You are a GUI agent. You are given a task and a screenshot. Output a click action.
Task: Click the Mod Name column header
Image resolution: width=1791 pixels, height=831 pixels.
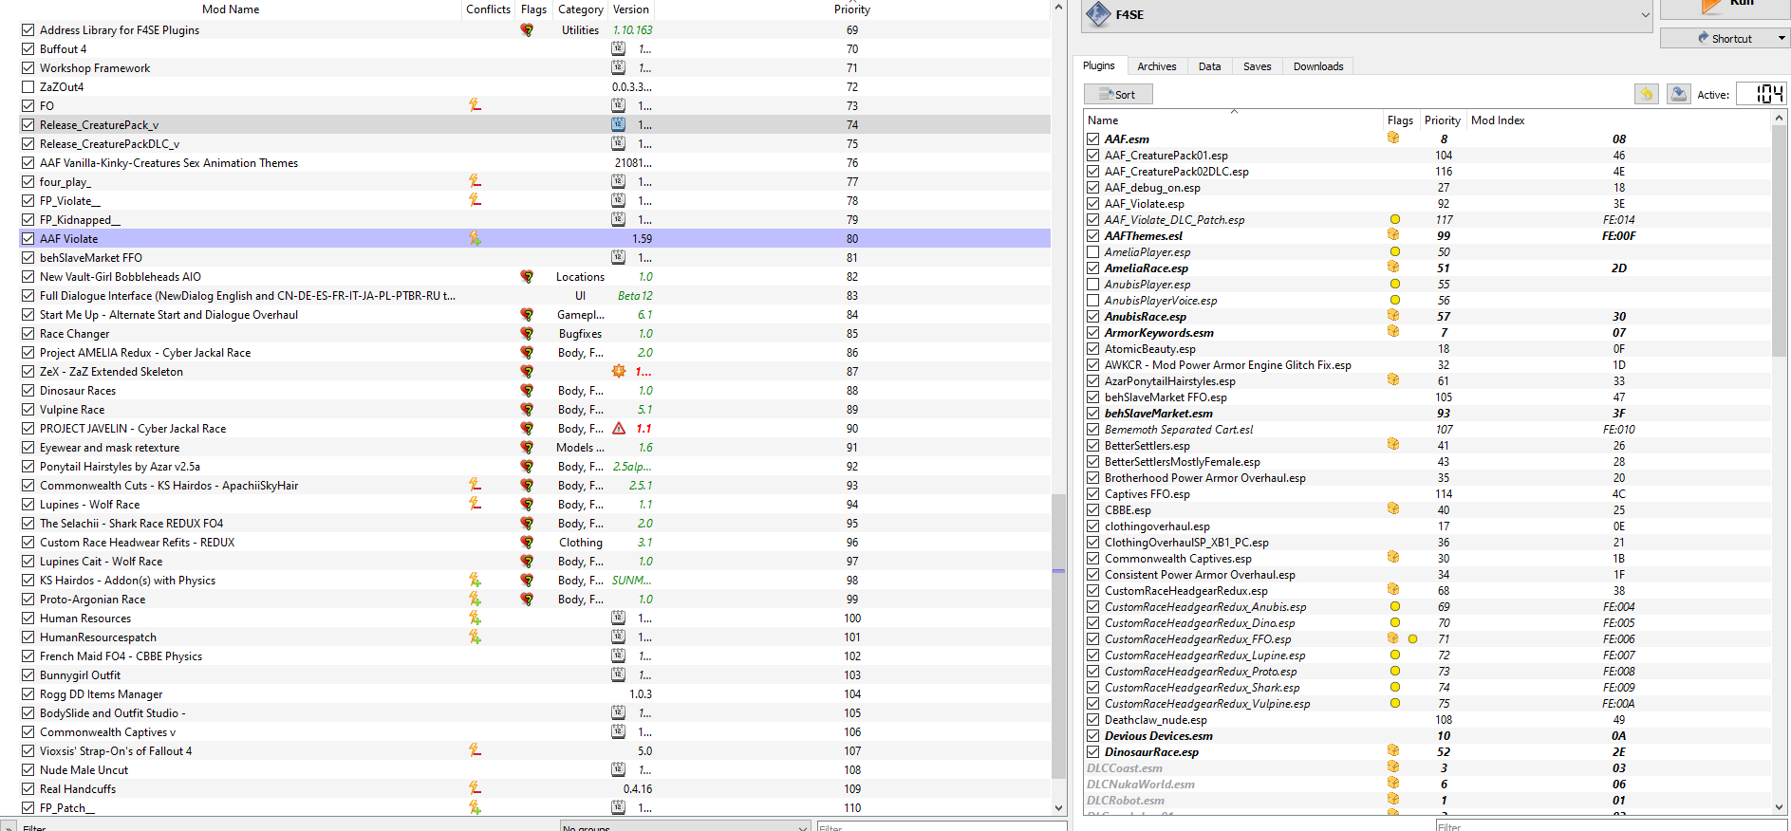(231, 9)
